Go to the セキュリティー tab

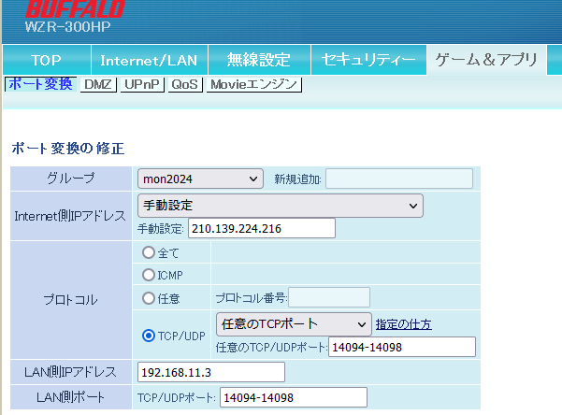367,60
